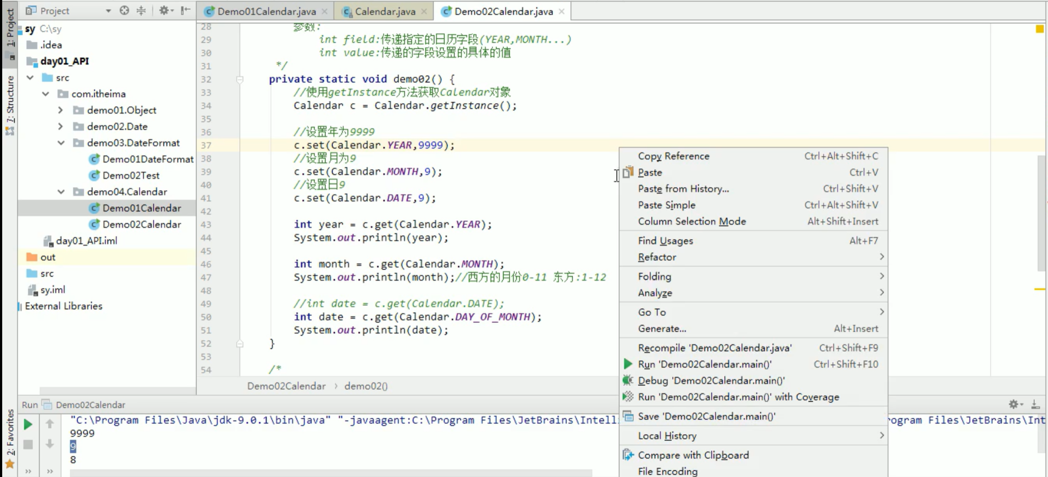Open the Project panel settings gear
The height and width of the screenshot is (477, 1048).
pos(163,10)
